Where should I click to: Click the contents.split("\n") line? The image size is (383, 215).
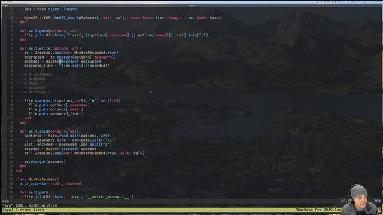pos(70,140)
